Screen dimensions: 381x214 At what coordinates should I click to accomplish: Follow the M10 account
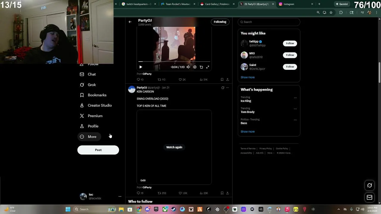pos(290,55)
